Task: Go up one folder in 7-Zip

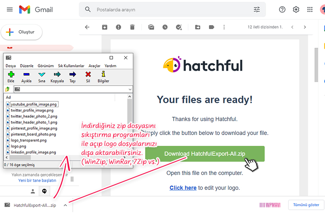Action: point(7,89)
